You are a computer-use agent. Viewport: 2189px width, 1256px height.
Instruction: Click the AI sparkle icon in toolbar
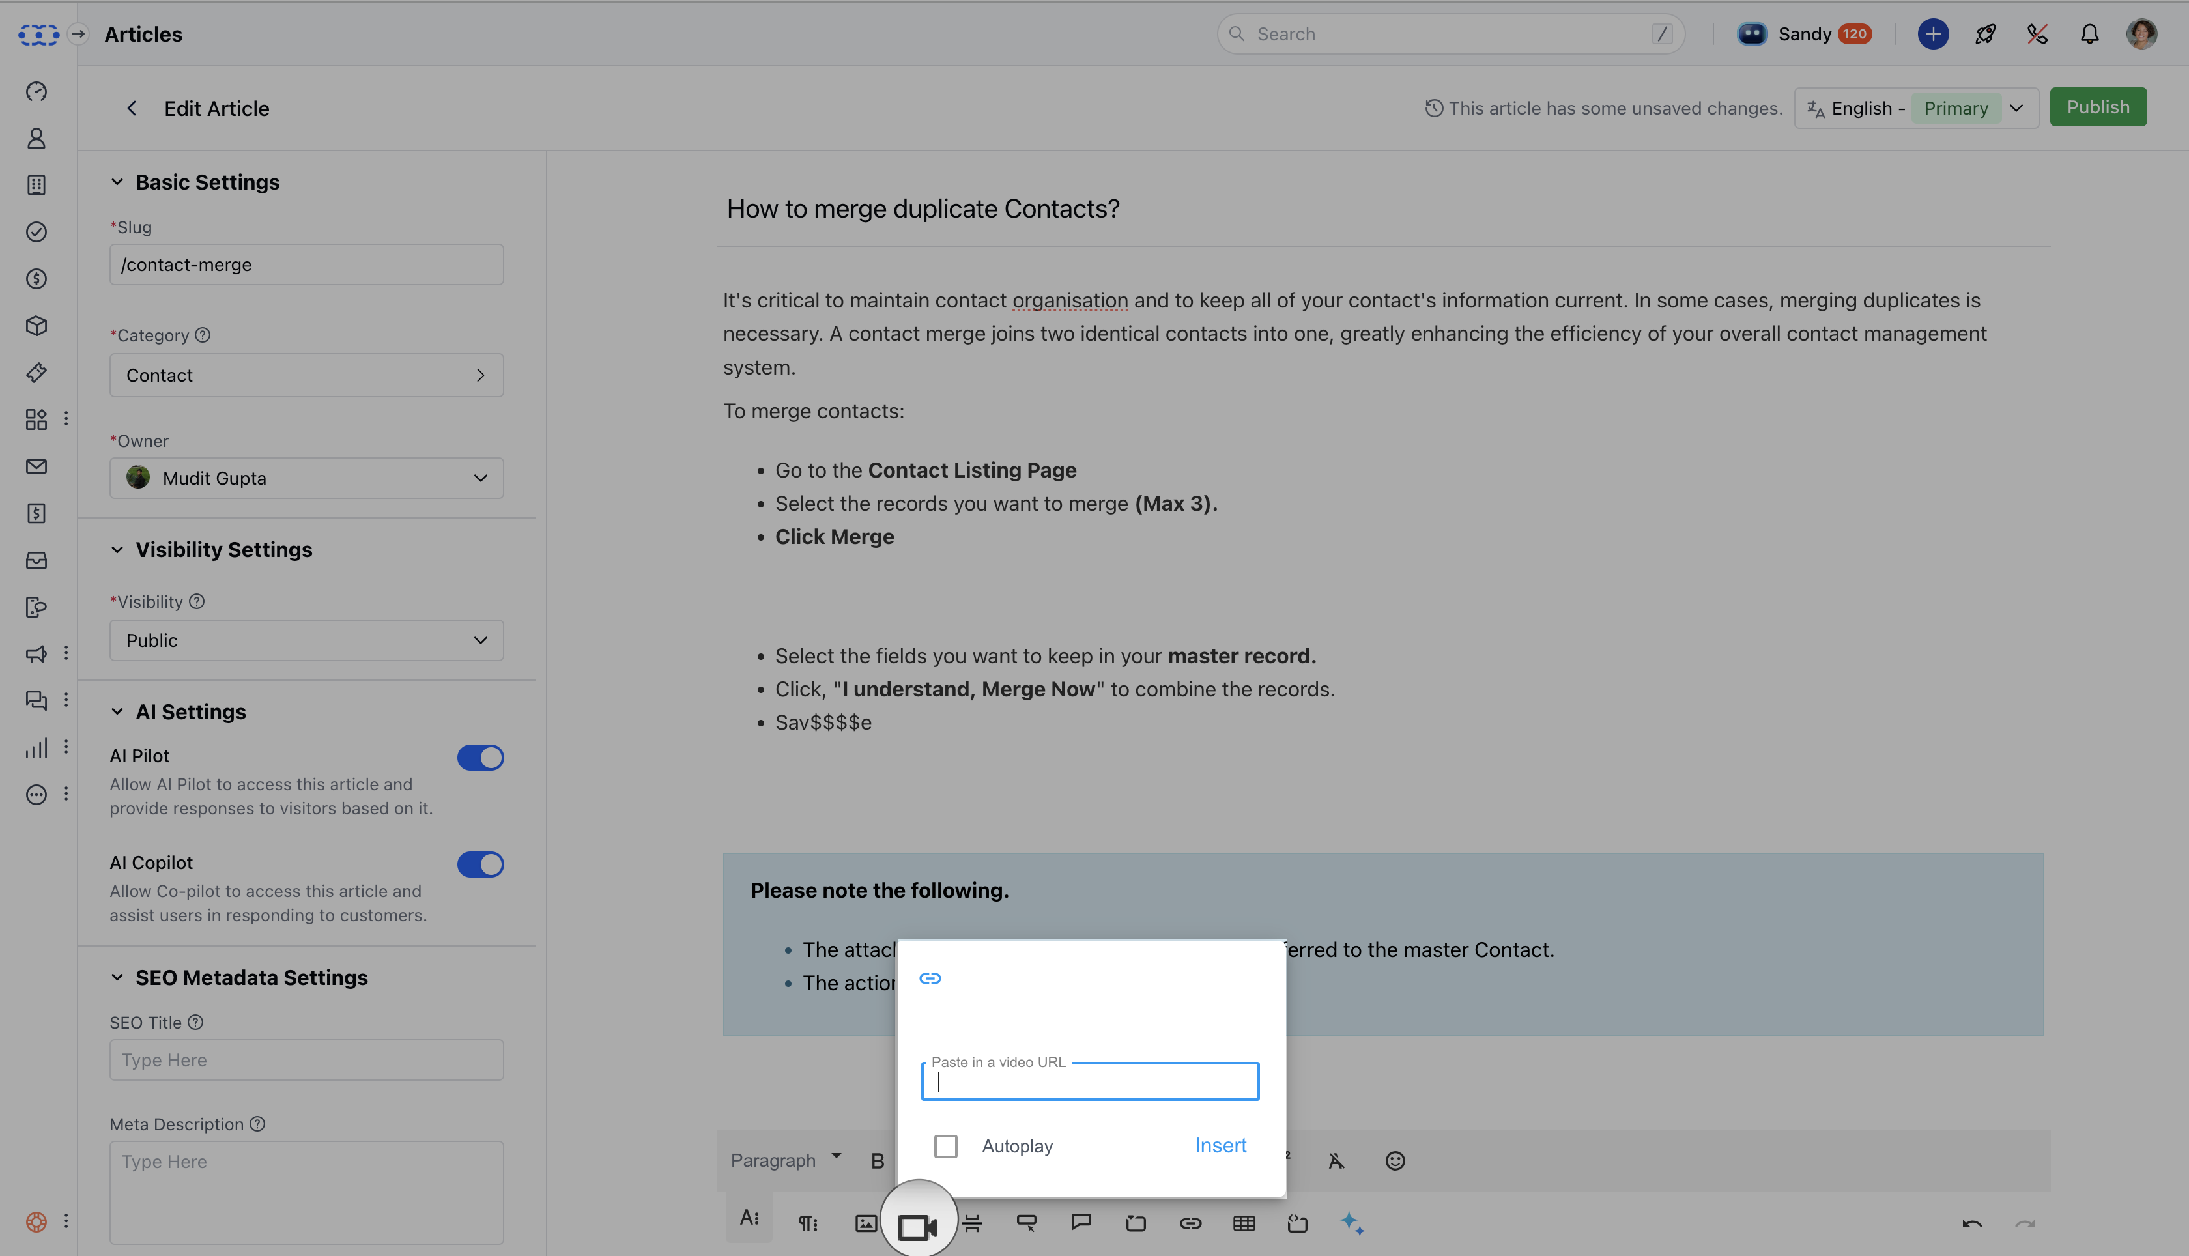coord(1352,1223)
